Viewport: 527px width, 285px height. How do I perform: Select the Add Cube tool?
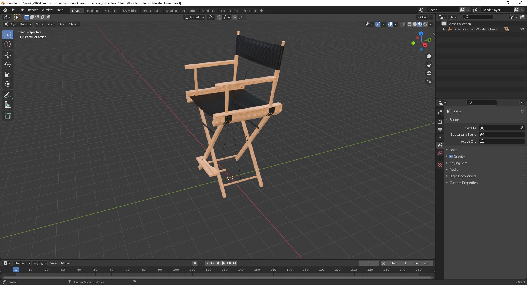pos(8,116)
